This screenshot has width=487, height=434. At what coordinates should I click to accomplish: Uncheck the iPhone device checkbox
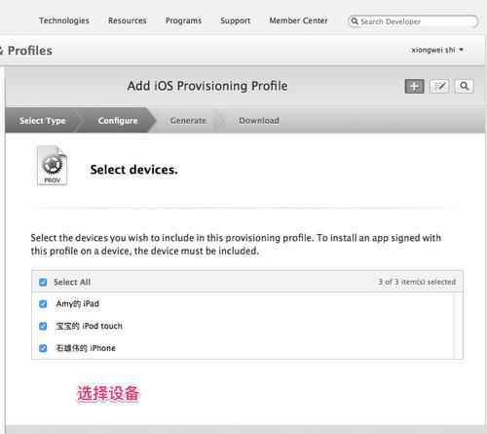pos(43,348)
